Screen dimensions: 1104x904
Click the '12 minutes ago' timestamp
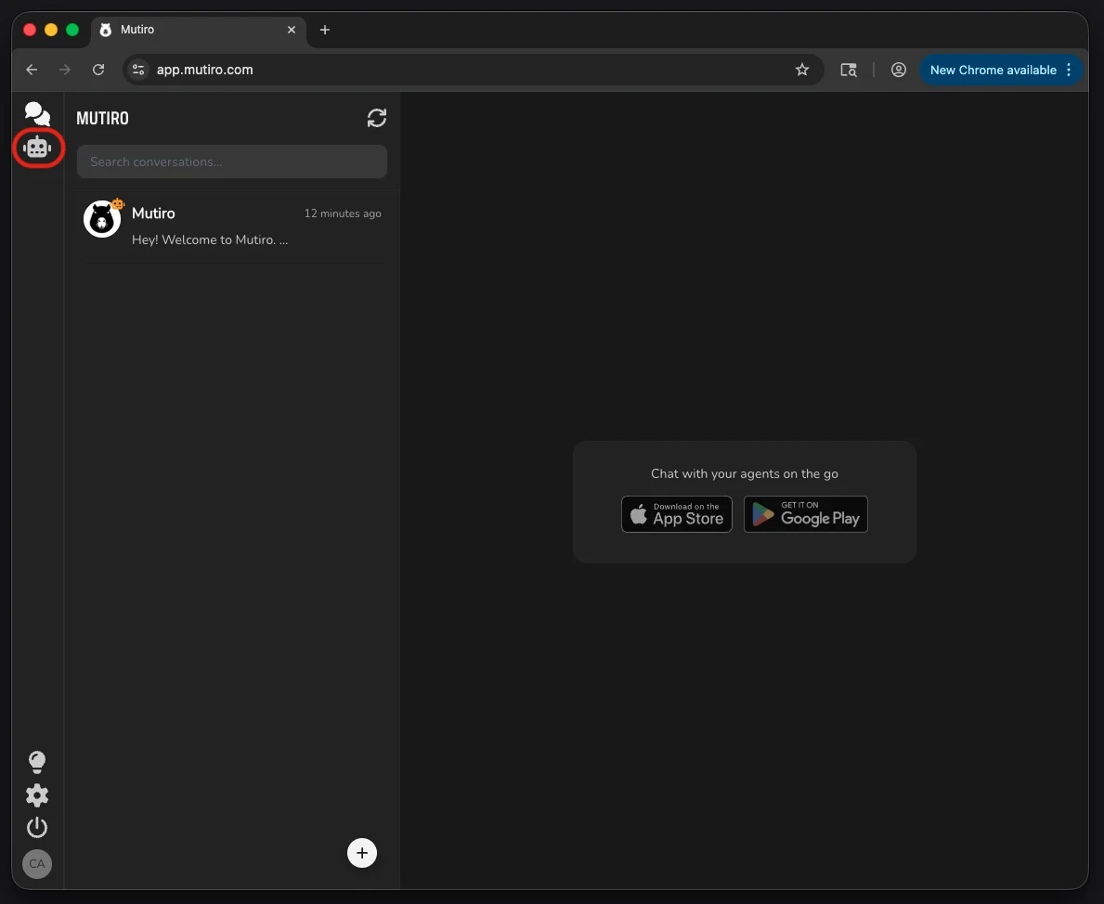(x=343, y=213)
